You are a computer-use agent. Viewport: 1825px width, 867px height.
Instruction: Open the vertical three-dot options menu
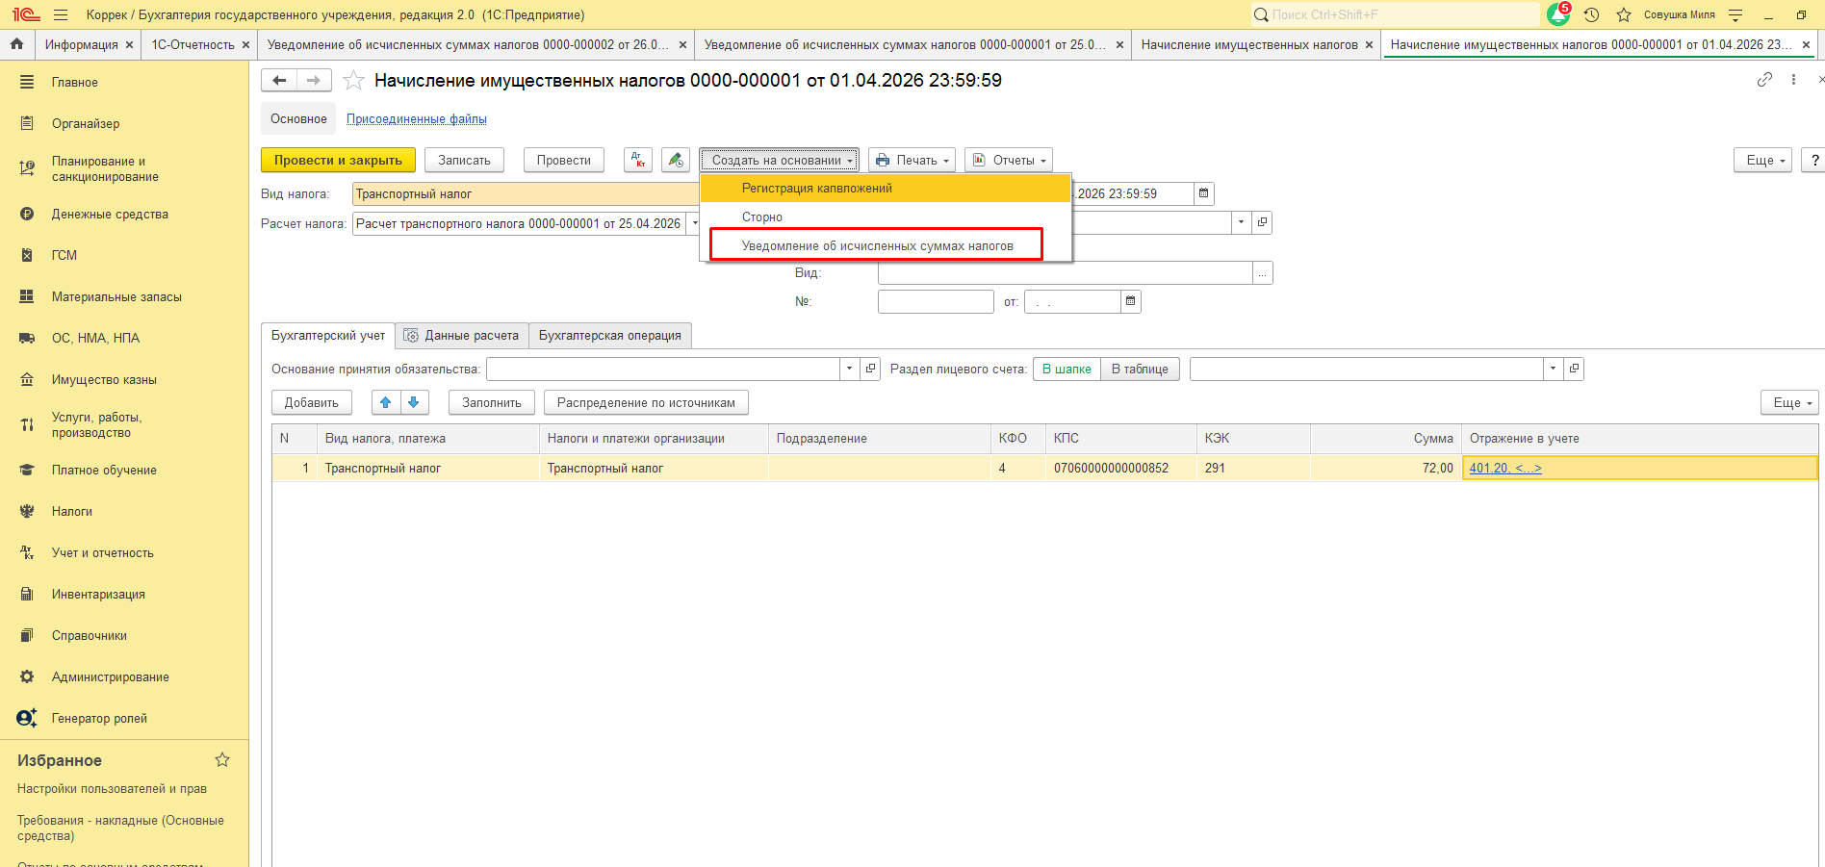[x=1793, y=80]
